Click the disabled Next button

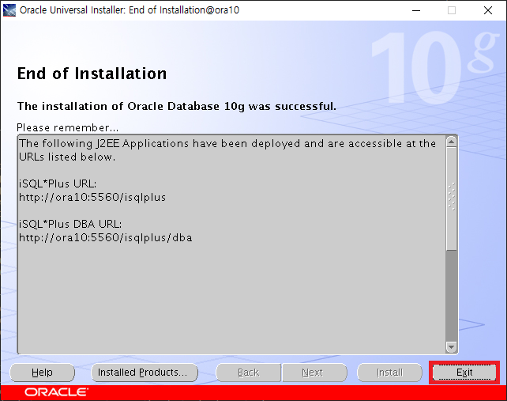point(314,373)
